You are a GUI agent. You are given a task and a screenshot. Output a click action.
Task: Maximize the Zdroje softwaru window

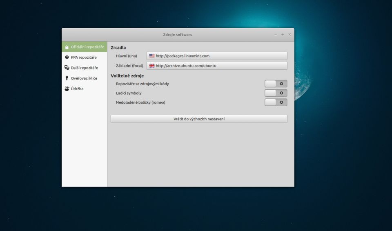click(283, 35)
